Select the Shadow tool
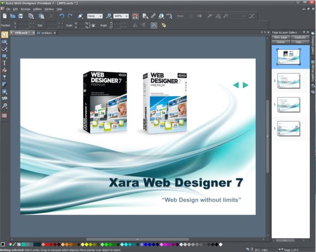The image size is (316, 252). tap(4, 85)
